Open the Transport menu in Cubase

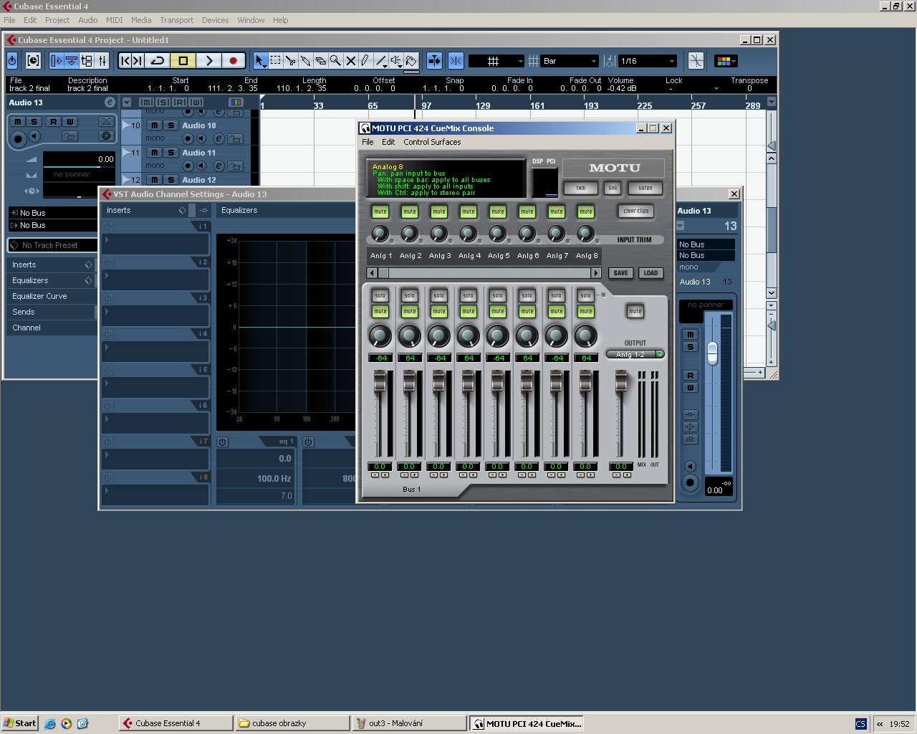[x=176, y=20]
